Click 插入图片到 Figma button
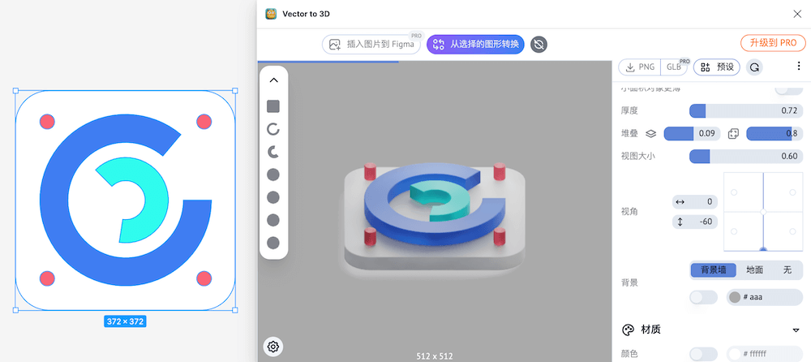811x362 pixels. 371,45
